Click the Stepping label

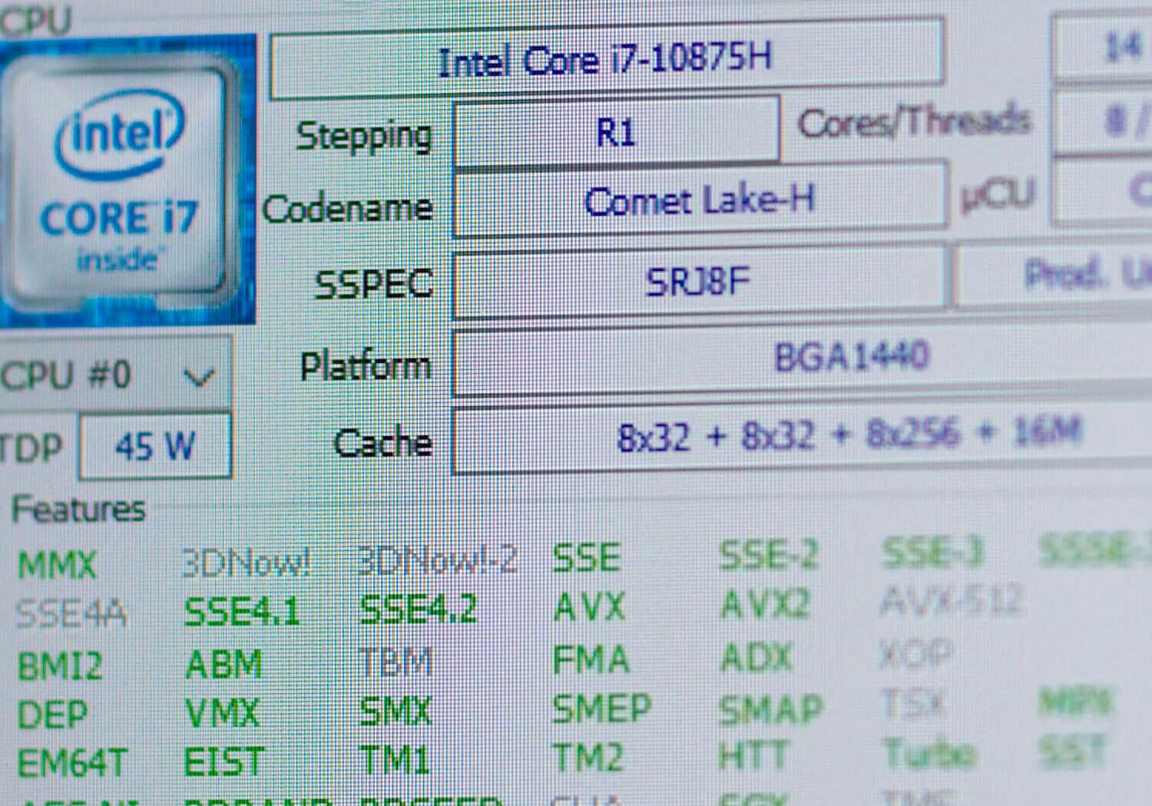coord(364,137)
